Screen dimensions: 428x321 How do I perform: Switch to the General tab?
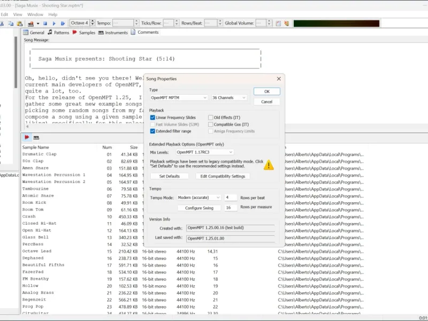34,33
